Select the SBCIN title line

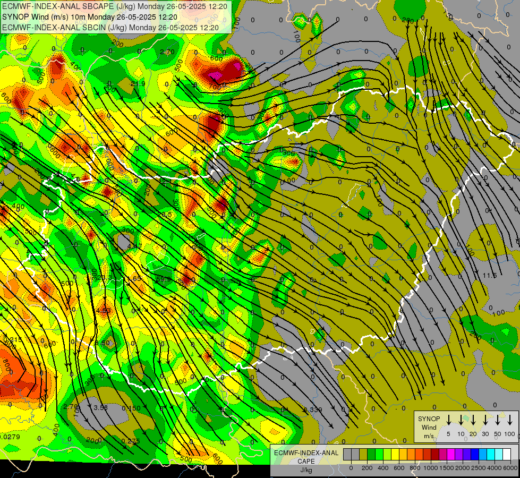(x=110, y=28)
